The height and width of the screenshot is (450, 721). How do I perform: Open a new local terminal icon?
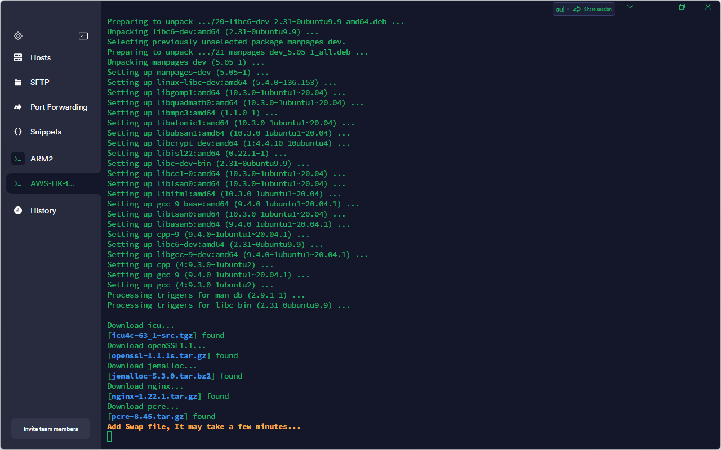coord(83,36)
